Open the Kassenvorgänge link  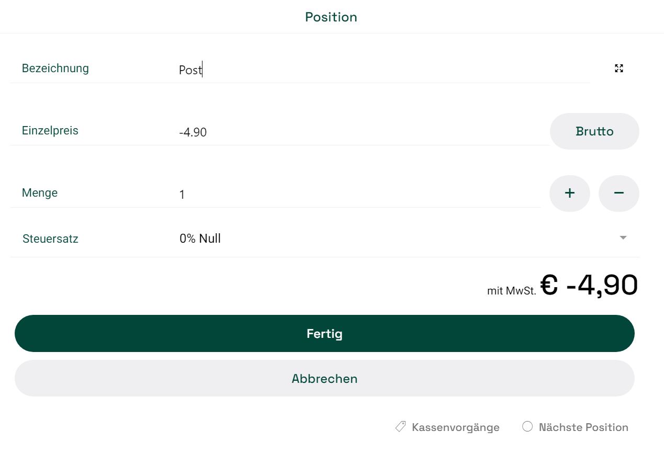455,427
